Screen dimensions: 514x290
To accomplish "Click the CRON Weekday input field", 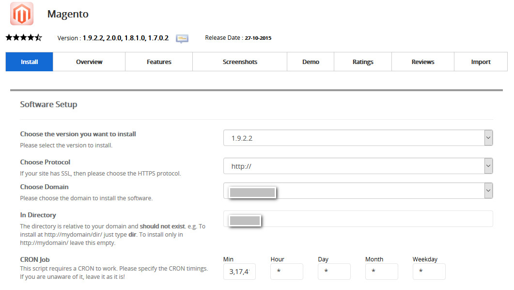I will (x=429, y=272).
